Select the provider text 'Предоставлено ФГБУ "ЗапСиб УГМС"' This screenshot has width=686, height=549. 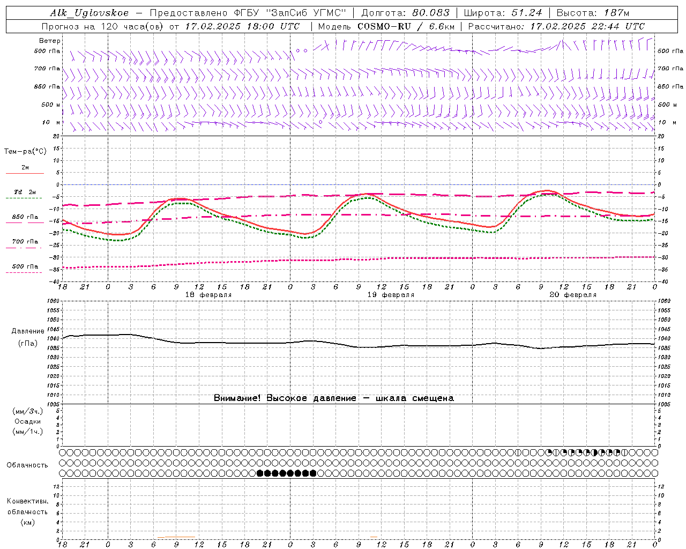(x=248, y=13)
